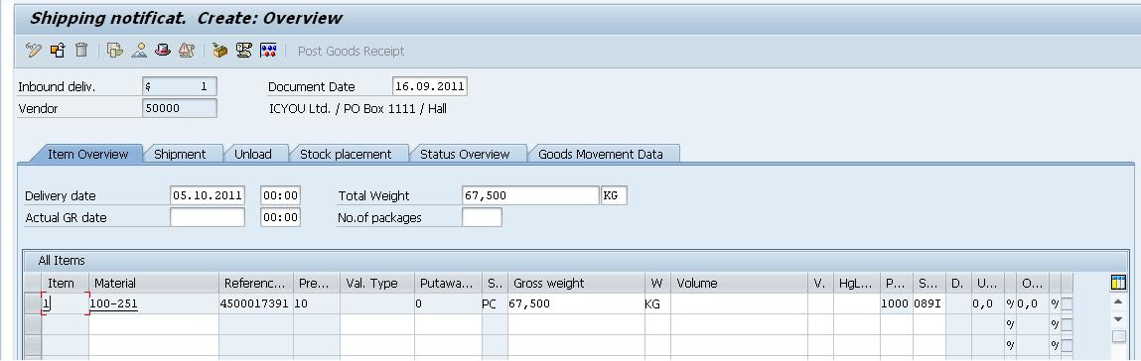The width and height of the screenshot is (1141, 361).
Task: Open table column settings icon
Action: click(x=1118, y=283)
